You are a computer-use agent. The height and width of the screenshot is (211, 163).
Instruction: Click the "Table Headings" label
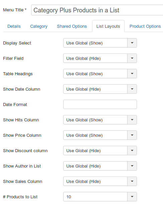(18, 74)
